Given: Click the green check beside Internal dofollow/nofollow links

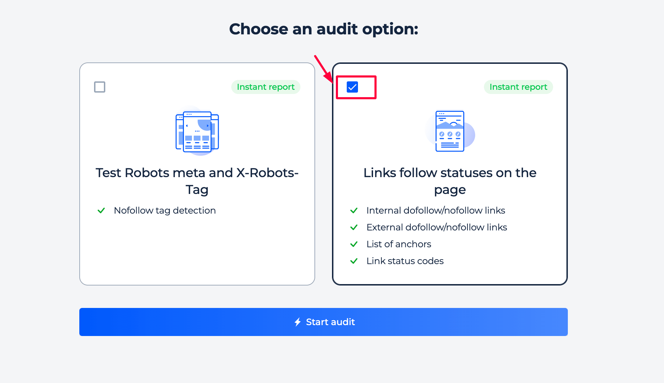Looking at the screenshot, I should (354, 210).
